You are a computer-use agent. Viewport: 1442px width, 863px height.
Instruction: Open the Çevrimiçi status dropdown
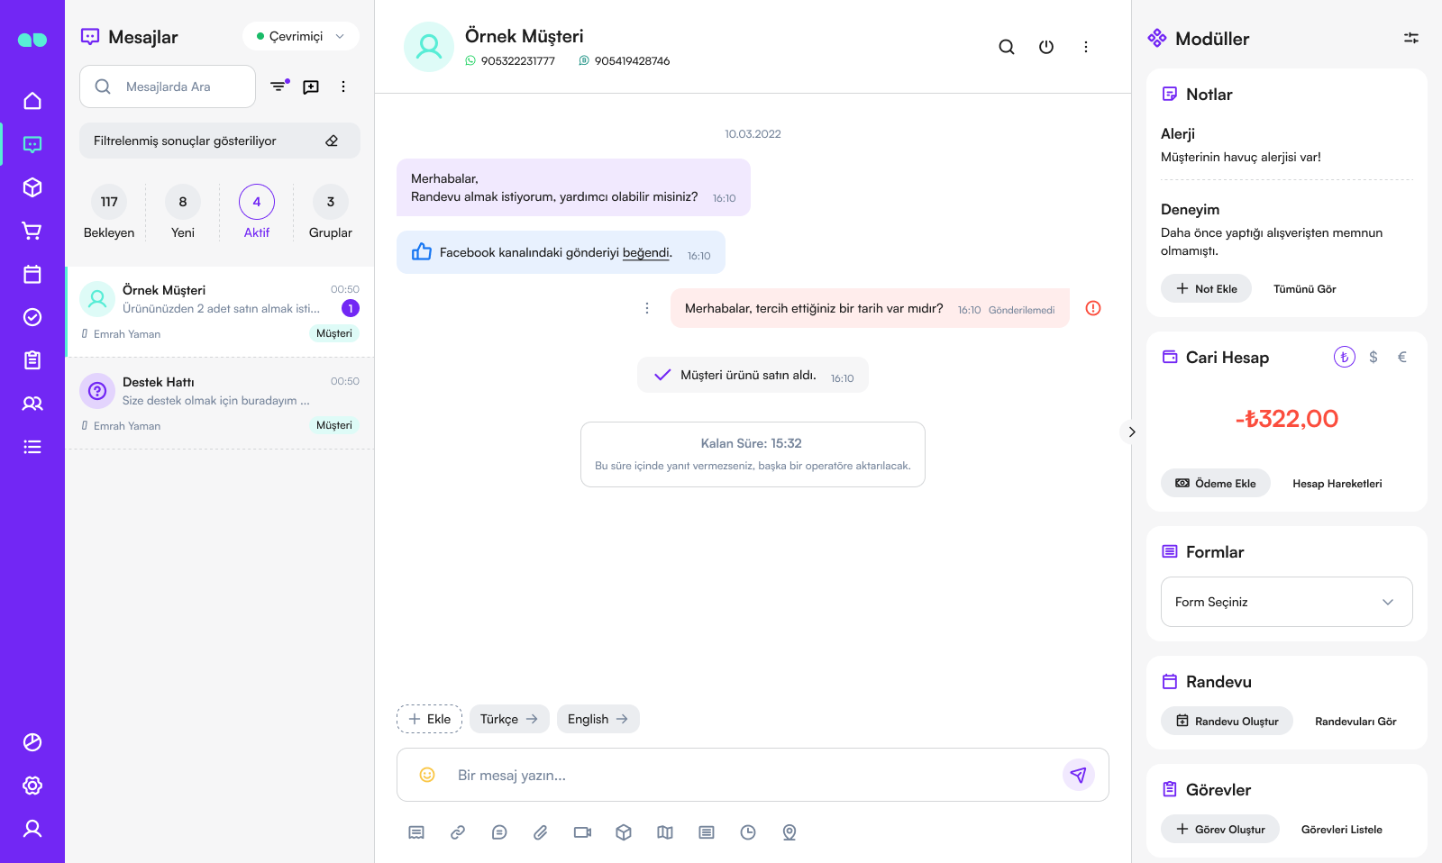tap(300, 36)
